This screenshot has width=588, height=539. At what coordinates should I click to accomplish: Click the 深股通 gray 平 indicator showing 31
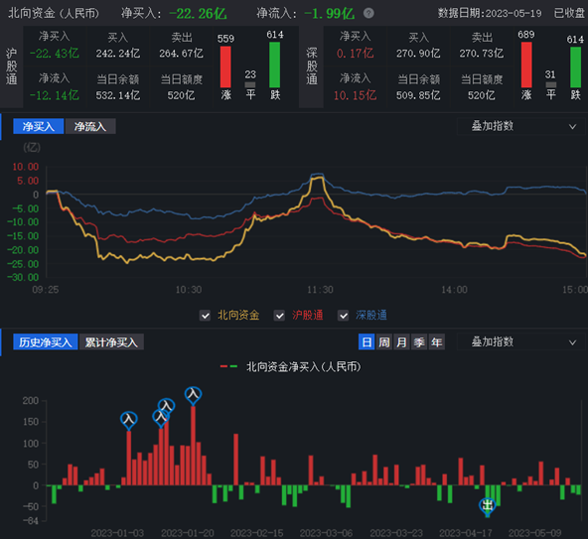click(x=550, y=84)
